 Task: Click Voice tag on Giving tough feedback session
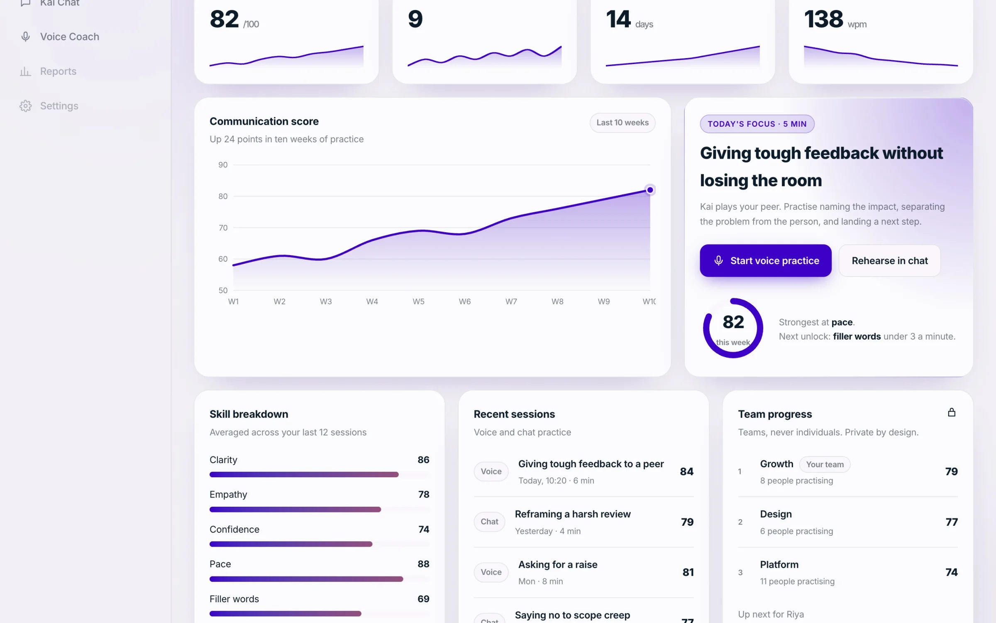pos(491,471)
